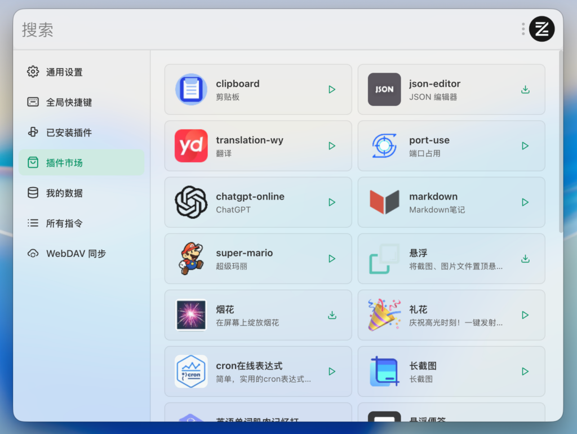Screen dimensions: 577x434
Task: Select the super-mario plugin icon
Action: point(191,259)
